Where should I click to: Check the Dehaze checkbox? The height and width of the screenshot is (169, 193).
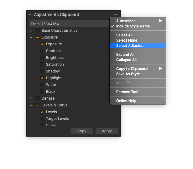[38, 98]
